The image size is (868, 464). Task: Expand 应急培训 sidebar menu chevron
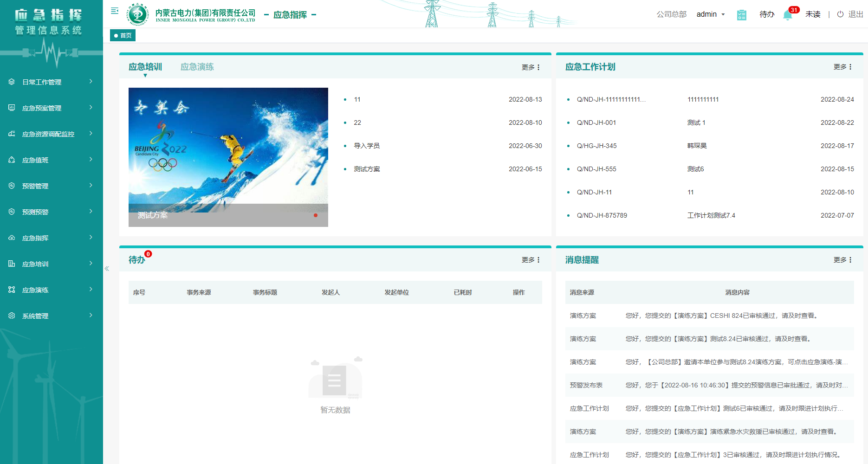pyautogui.click(x=91, y=264)
